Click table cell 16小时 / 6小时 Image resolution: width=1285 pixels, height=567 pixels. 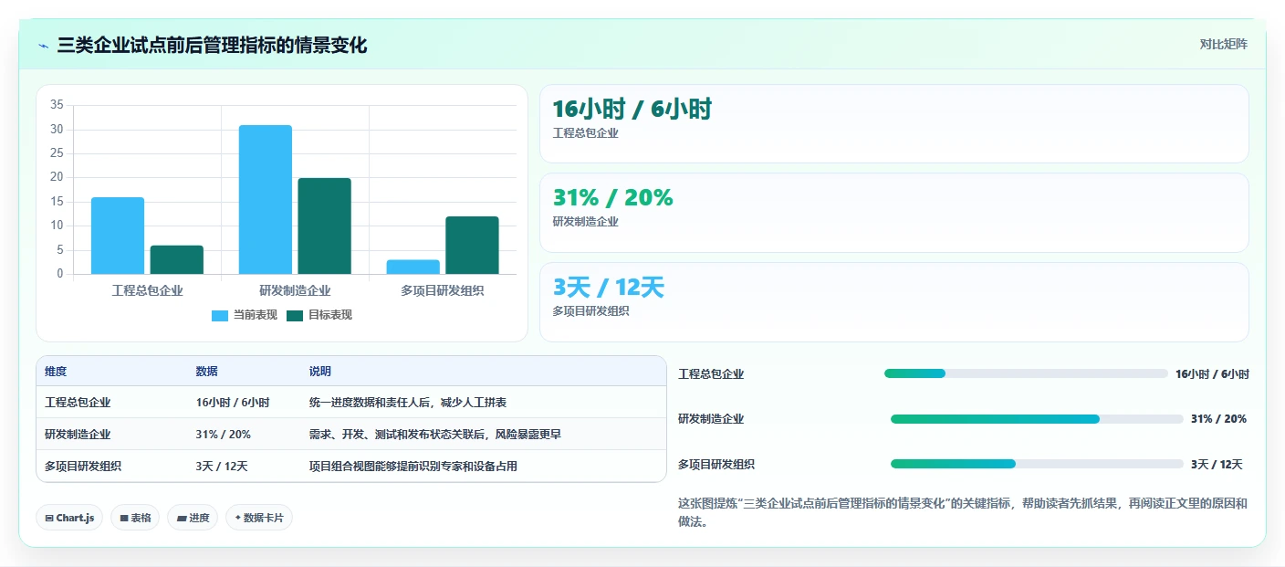(232, 403)
